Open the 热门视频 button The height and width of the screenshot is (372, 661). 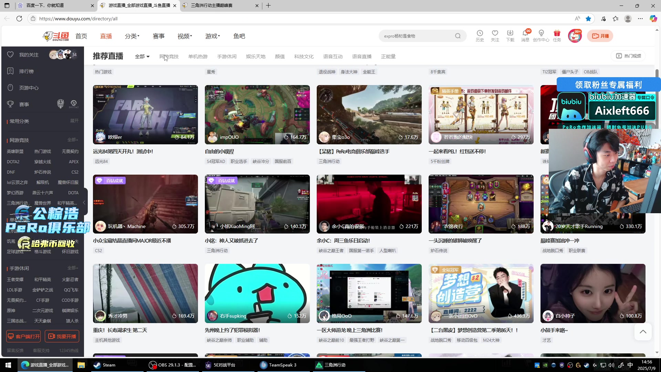tap(628, 56)
